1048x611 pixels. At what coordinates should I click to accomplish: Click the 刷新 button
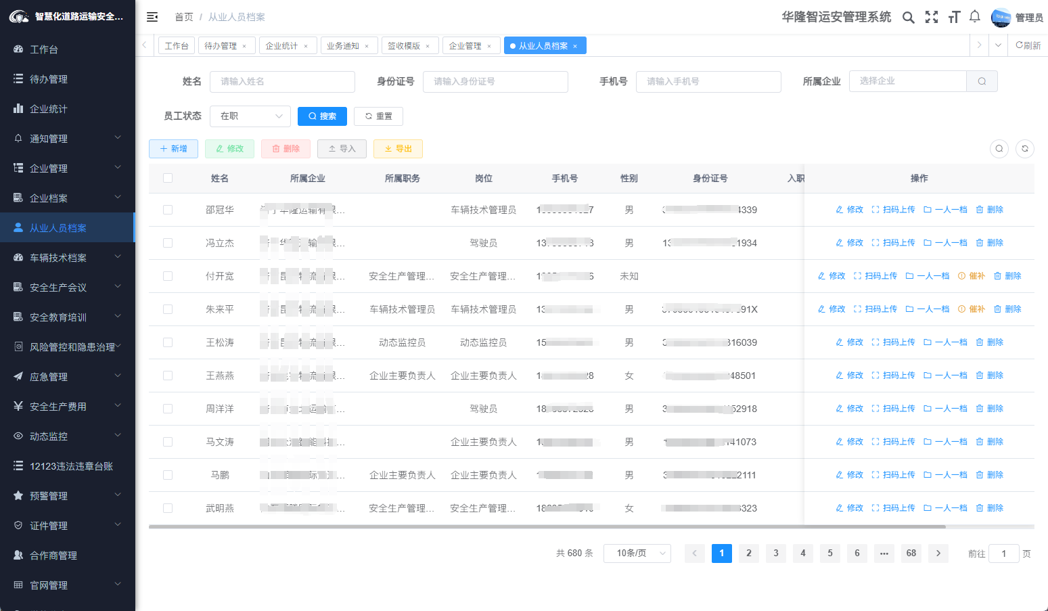tap(1028, 45)
